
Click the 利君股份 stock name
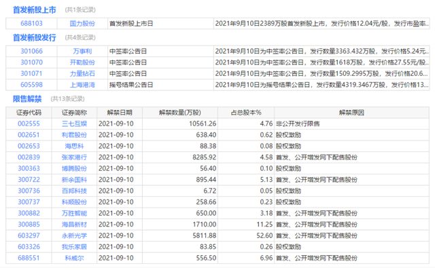click(74, 135)
